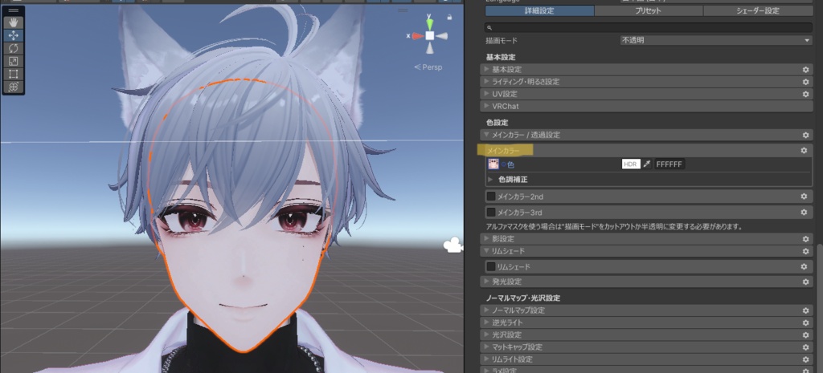This screenshot has width=823, height=373.
Task: Open gear menu for 影設定
Action: point(805,239)
